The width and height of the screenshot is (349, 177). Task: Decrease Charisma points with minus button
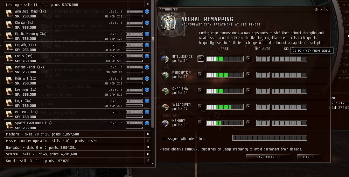[x=200, y=91]
